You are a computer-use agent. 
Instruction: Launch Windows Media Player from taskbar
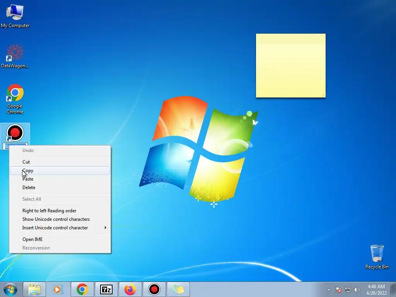click(x=58, y=289)
